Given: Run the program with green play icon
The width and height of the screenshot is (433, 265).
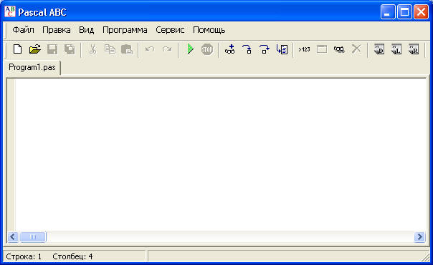Looking at the screenshot, I should (190, 49).
